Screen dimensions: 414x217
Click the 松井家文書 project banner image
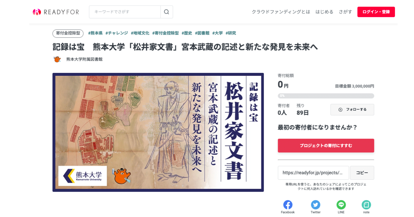tap(158, 132)
